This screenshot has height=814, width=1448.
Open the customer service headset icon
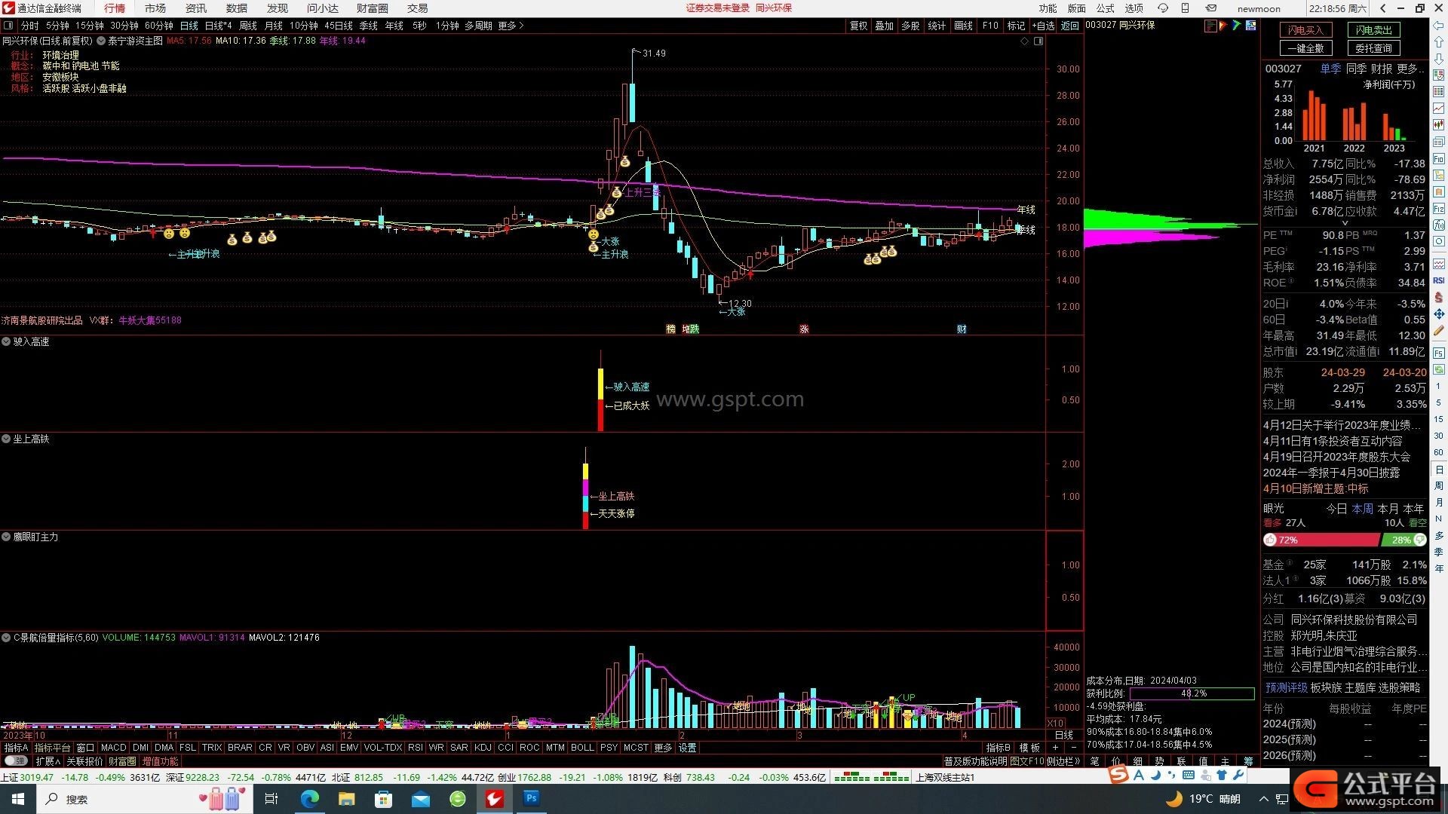coord(1163,8)
